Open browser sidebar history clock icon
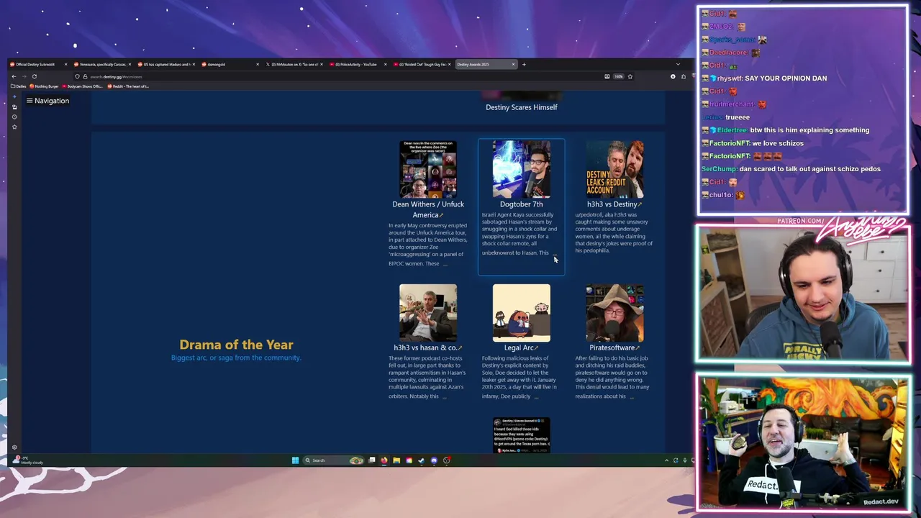The height and width of the screenshot is (518, 921). coord(14,117)
